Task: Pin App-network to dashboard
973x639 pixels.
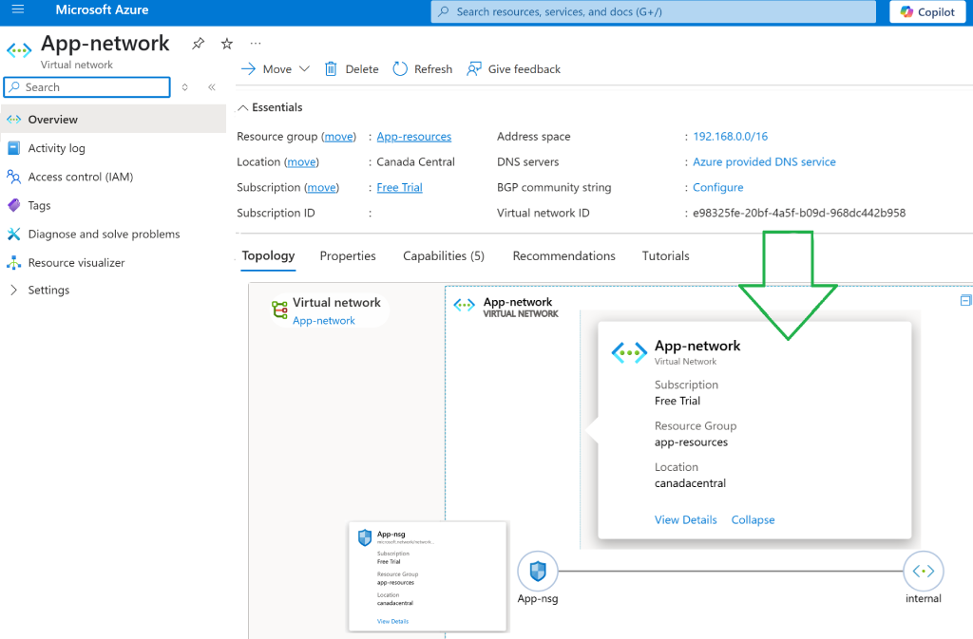Action: coord(198,44)
